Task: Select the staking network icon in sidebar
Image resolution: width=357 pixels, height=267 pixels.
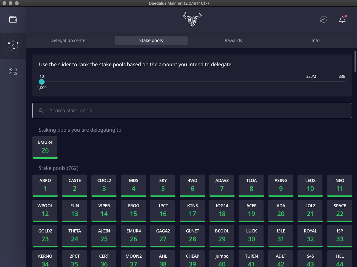Action: point(13,45)
